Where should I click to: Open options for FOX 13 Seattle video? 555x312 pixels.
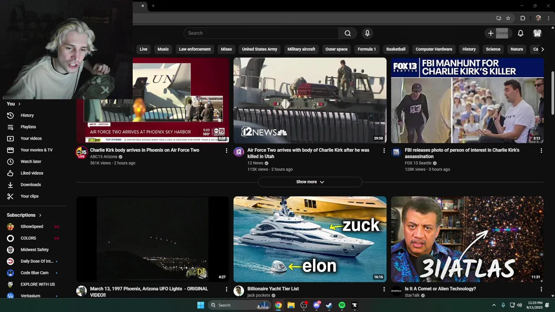(x=541, y=150)
